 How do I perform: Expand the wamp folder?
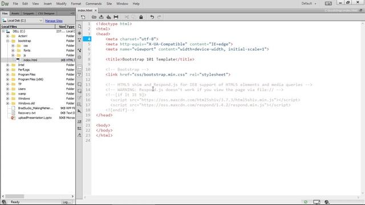(7, 93)
